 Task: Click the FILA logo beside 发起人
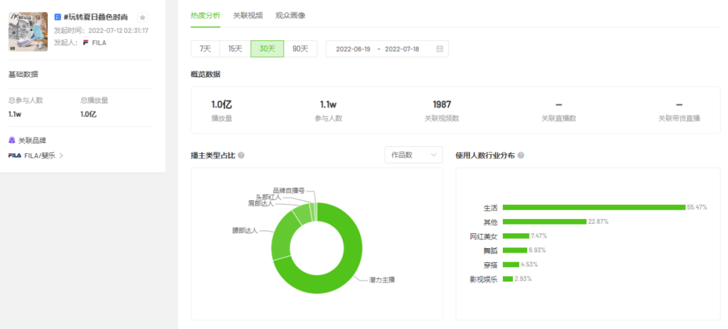[x=86, y=42]
